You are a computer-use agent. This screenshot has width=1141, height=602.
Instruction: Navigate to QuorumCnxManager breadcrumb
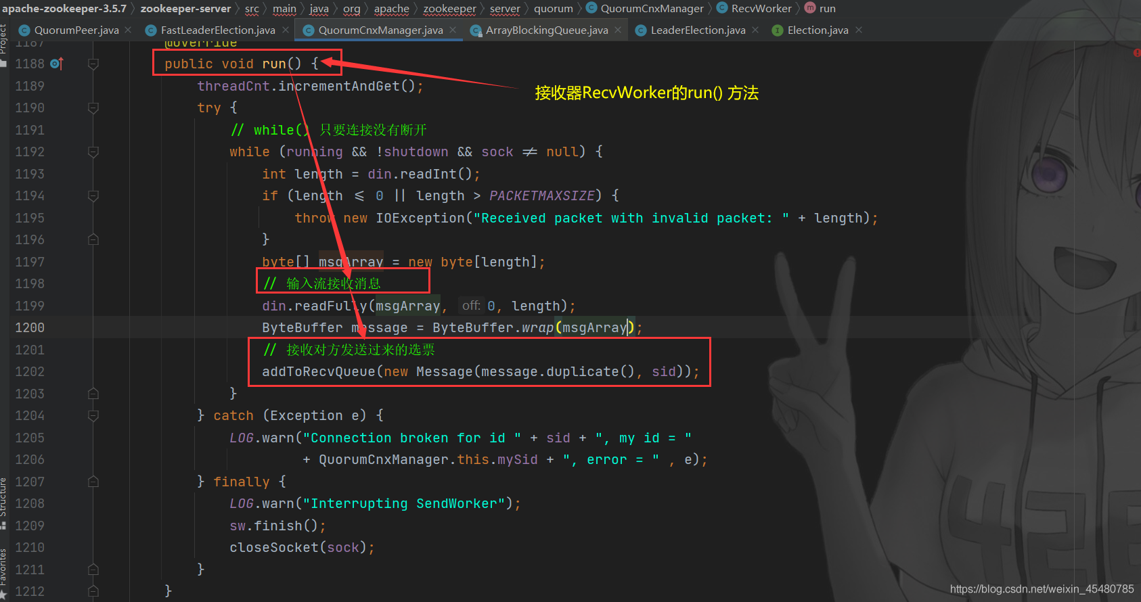pyautogui.click(x=652, y=8)
